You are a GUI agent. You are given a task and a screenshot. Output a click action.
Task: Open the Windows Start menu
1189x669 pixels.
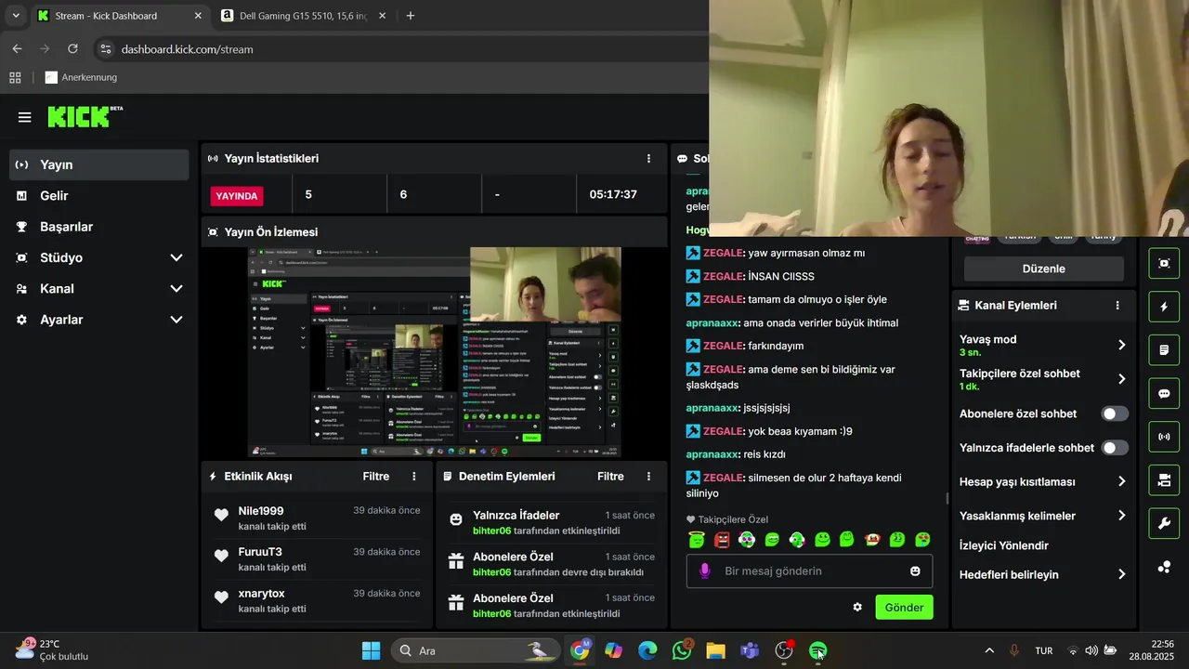click(371, 650)
